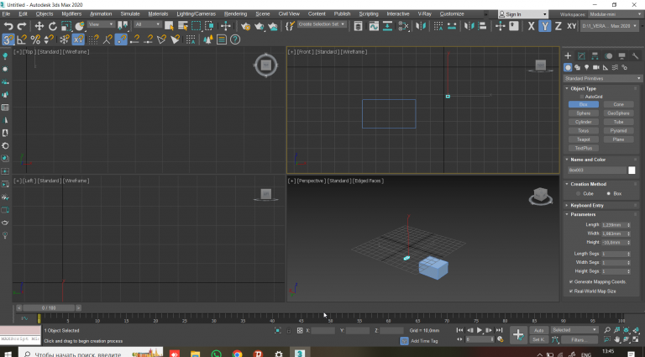The width and height of the screenshot is (645, 357).
Task: Restrict to XY plane button
Action: (x=571, y=26)
